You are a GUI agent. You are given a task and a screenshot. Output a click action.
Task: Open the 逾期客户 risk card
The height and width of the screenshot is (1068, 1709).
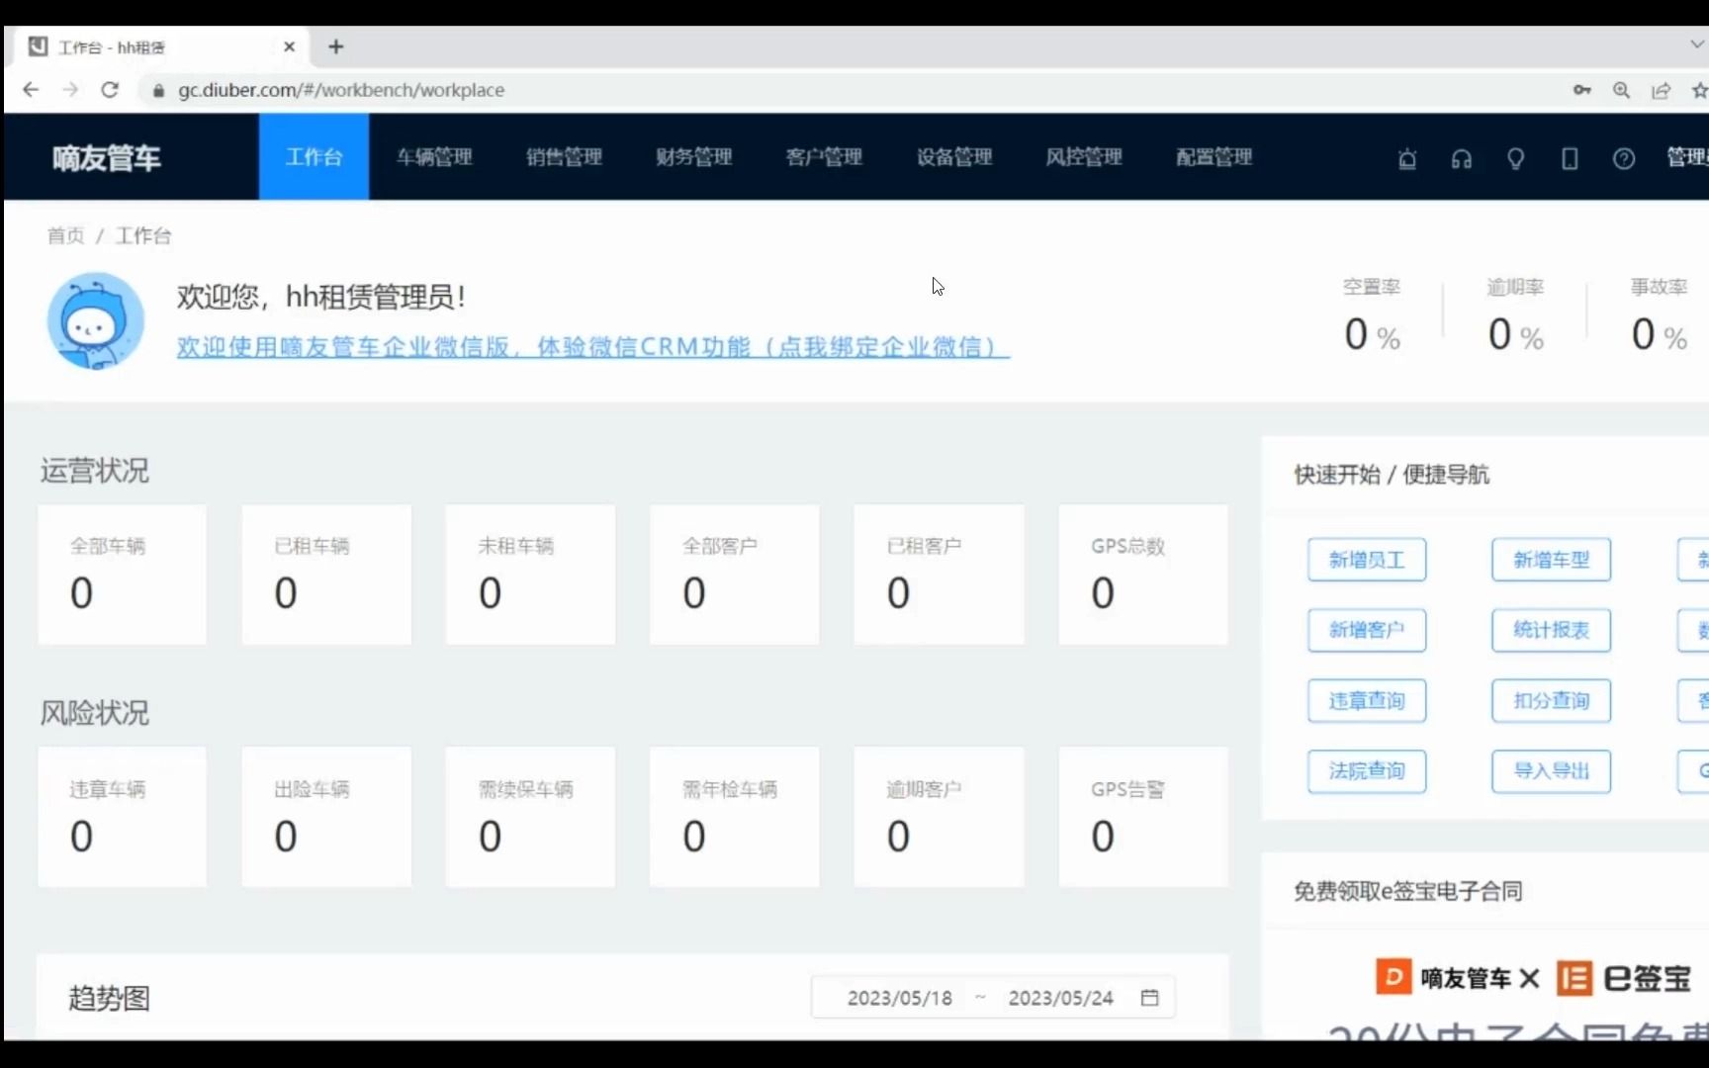tap(939, 817)
